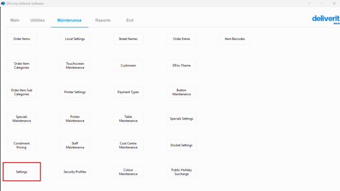The width and height of the screenshot is (340, 191).
Task: Open Payment Types
Action: click(128, 92)
